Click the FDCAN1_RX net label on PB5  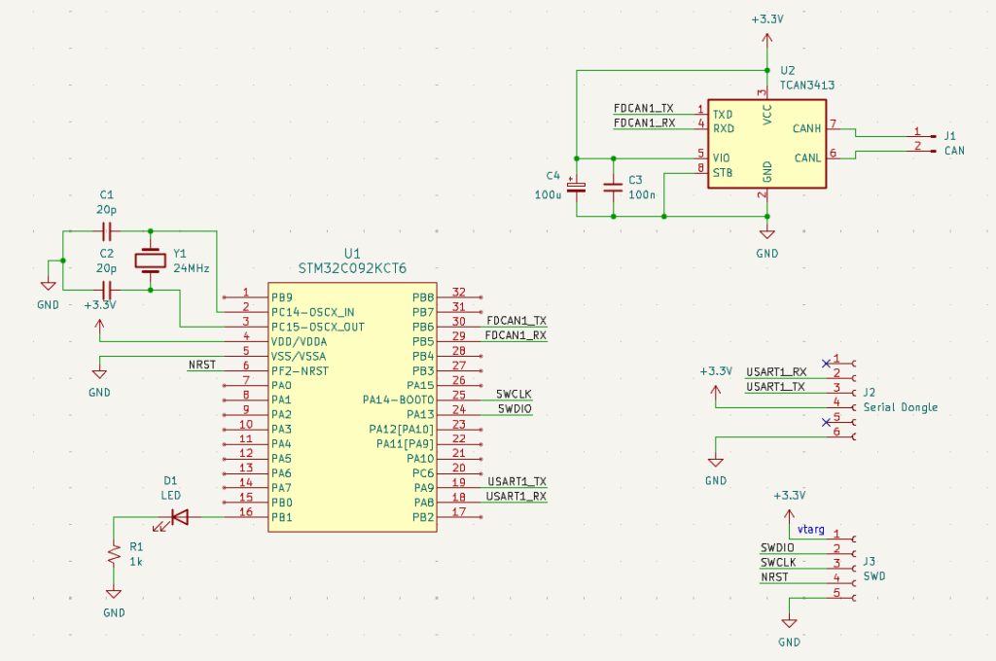point(516,335)
